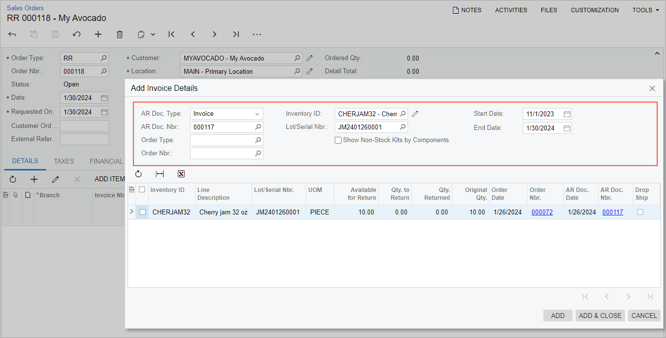Click the CANCEL button

click(x=644, y=316)
